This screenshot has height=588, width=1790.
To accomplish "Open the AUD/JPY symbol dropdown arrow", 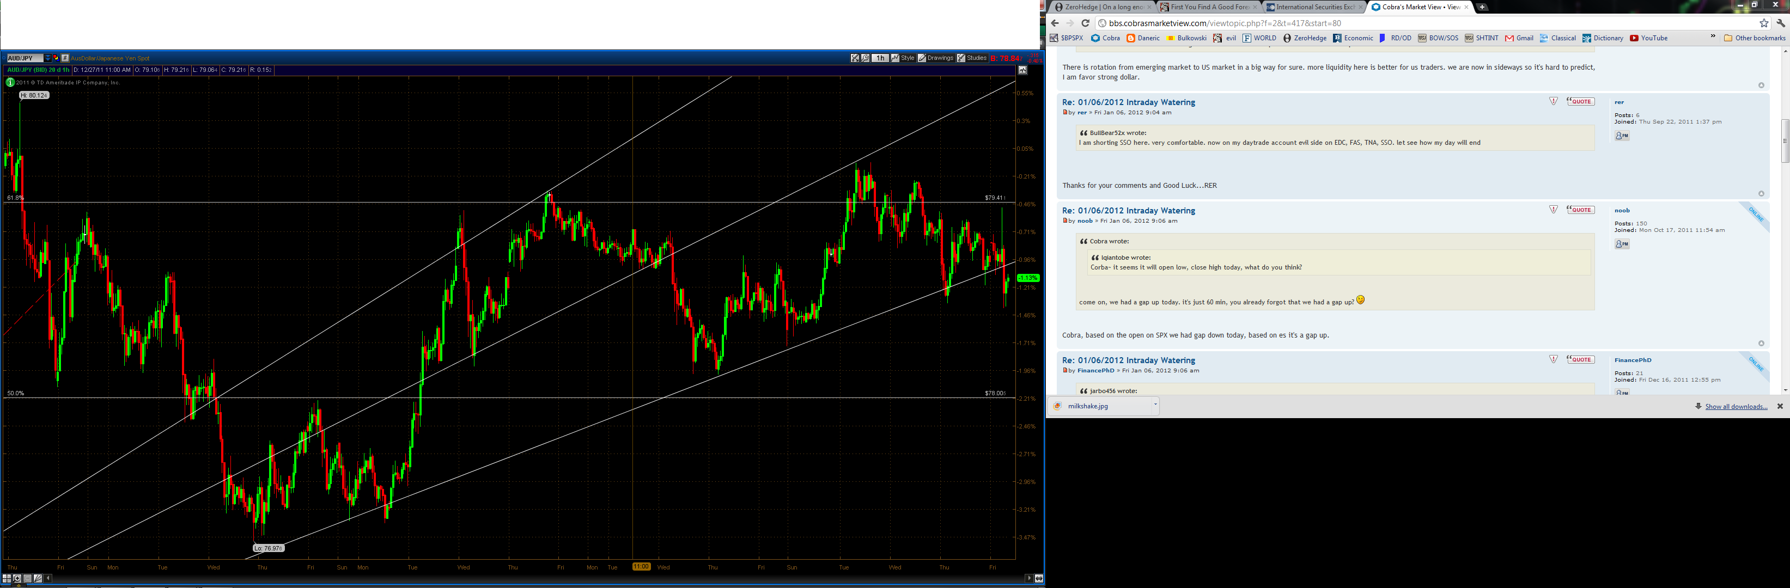I will pos(48,58).
